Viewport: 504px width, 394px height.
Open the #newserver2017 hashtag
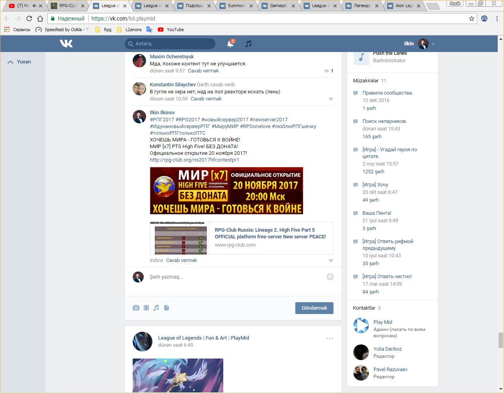269,120
